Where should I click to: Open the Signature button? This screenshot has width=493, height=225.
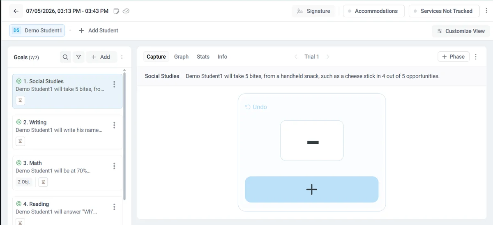(x=313, y=11)
